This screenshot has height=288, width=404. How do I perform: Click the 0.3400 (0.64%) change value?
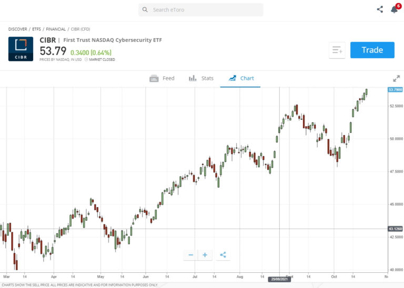[x=91, y=53]
